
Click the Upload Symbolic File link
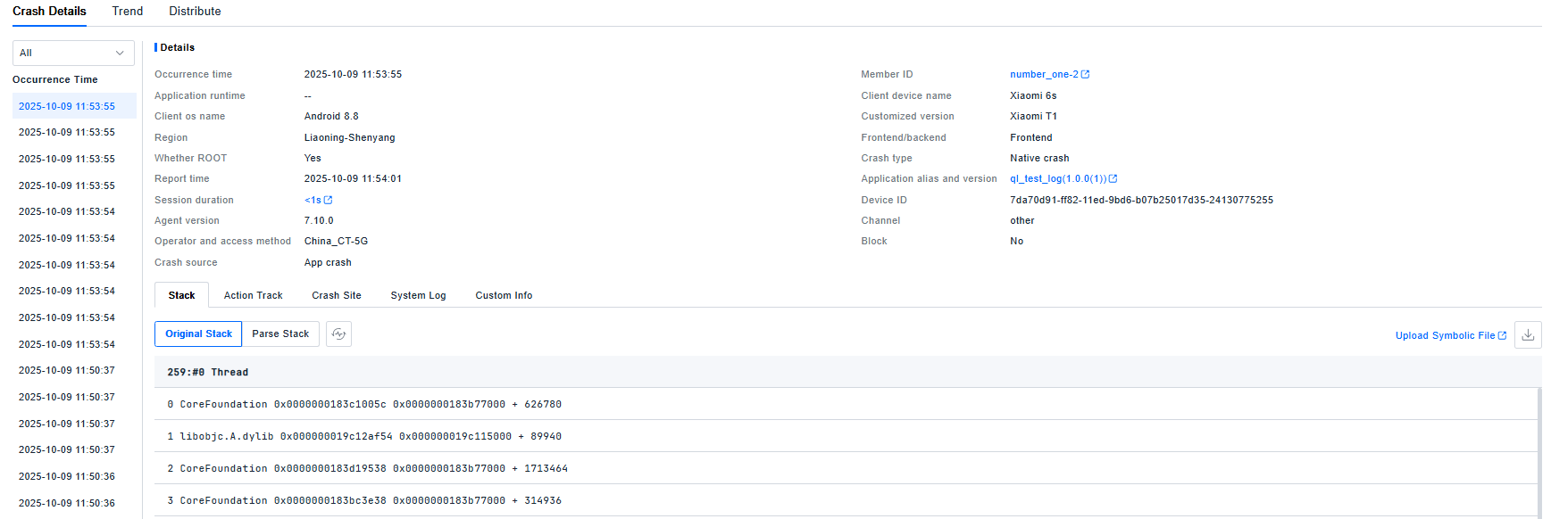point(1445,336)
